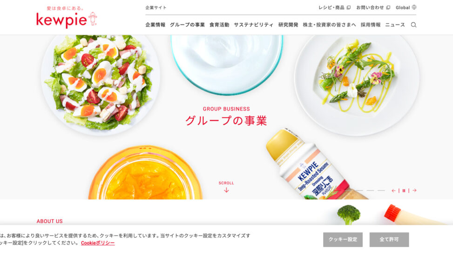Open 企業情報 menu
The width and height of the screenshot is (453, 255).
point(156,25)
